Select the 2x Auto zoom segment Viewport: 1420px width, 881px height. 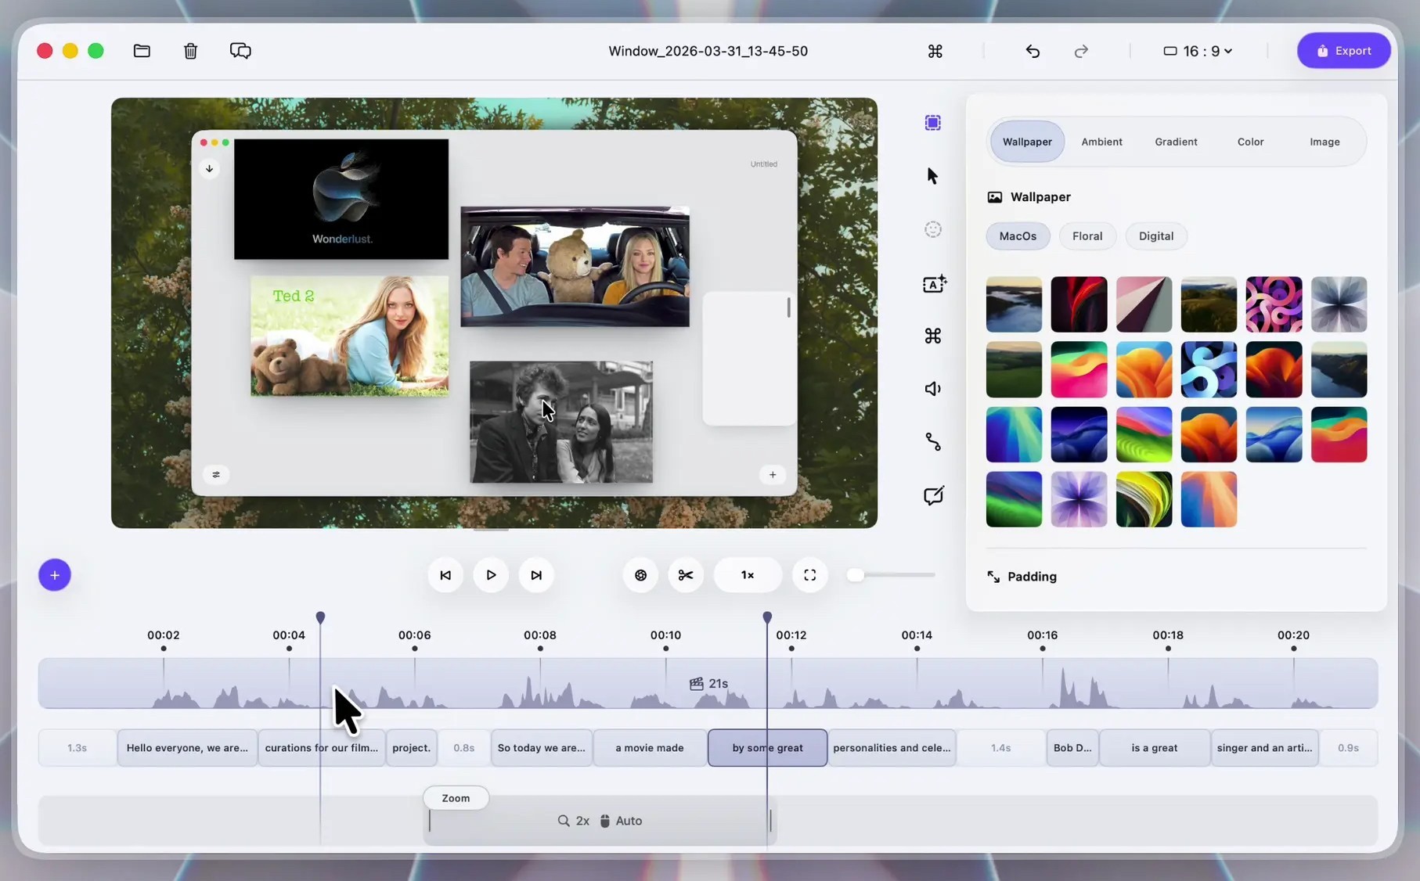click(x=600, y=821)
